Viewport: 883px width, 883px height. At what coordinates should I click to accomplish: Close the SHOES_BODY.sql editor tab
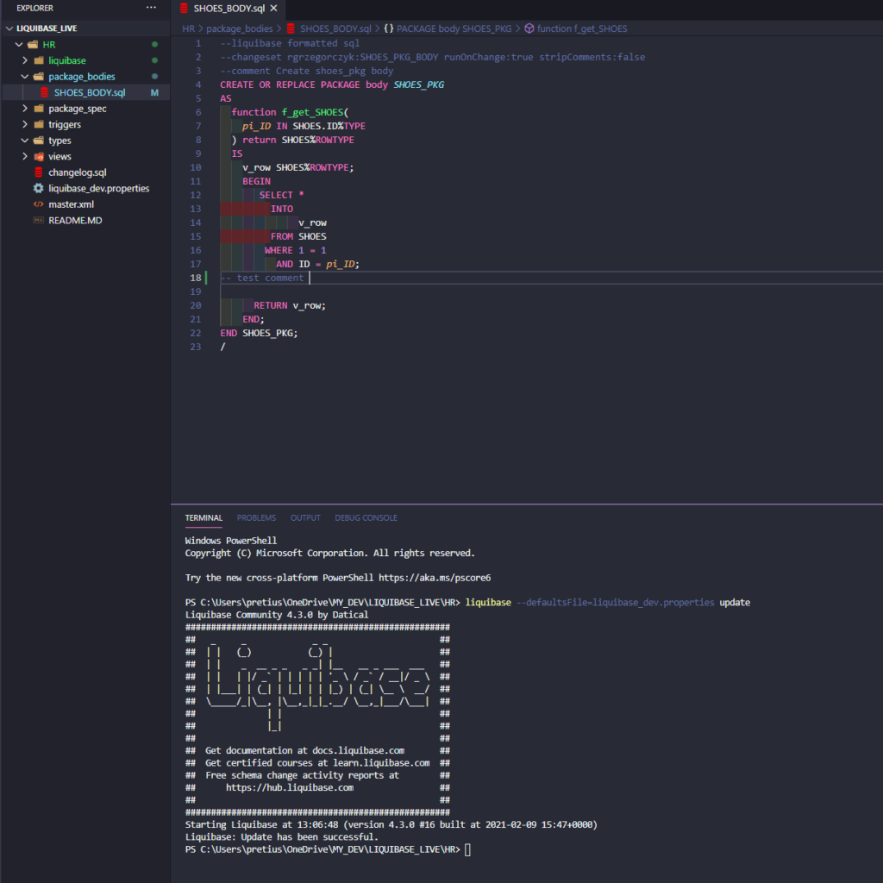(x=273, y=9)
